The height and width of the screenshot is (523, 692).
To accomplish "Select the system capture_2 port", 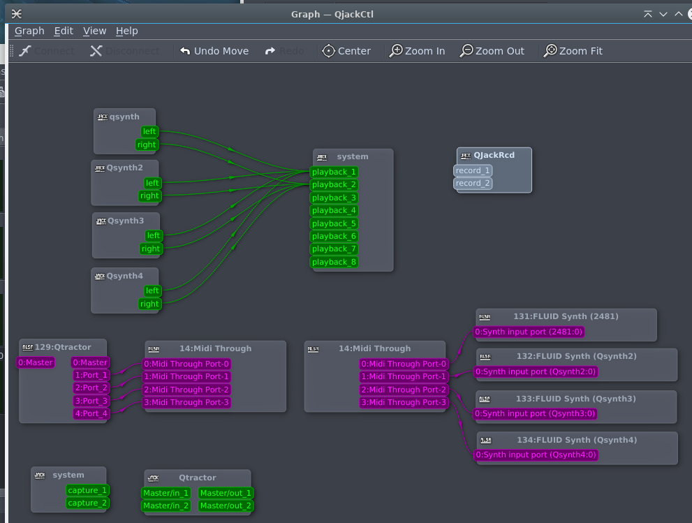I will click(x=87, y=503).
